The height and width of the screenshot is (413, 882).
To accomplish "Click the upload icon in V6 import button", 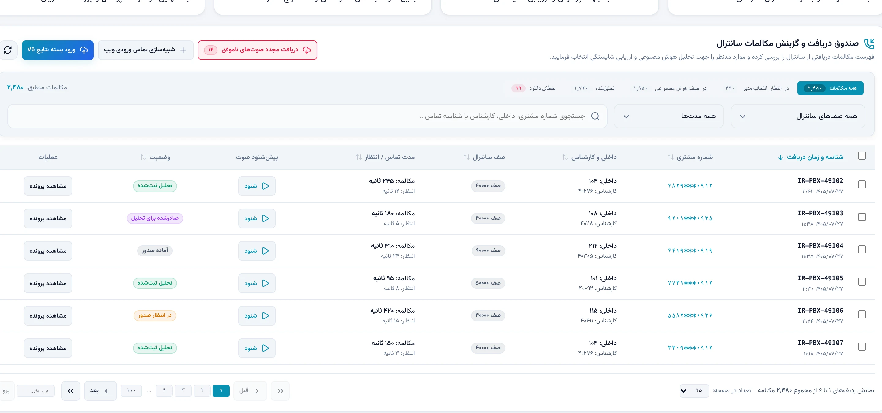I will (x=84, y=50).
